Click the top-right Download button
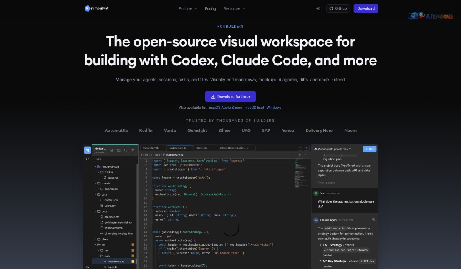Screen dimensions: 461x269 (366, 8)
